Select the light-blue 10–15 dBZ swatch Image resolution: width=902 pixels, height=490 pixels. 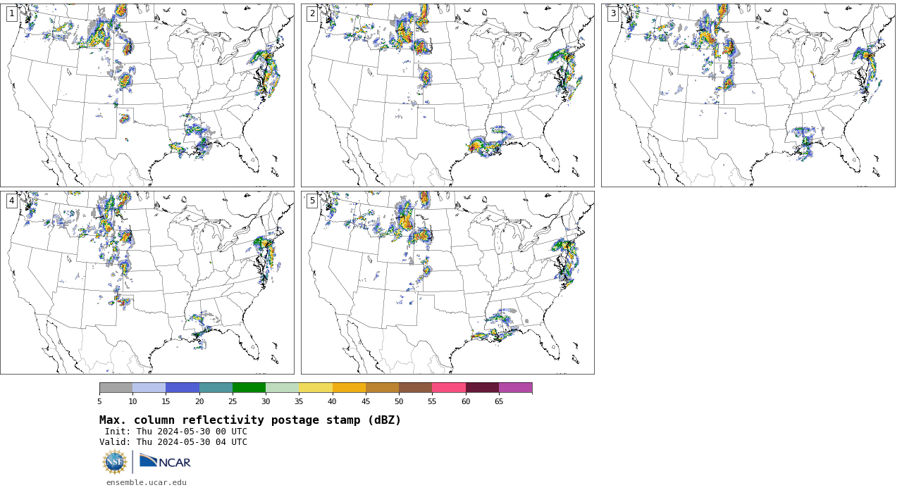pyautogui.click(x=149, y=387)
